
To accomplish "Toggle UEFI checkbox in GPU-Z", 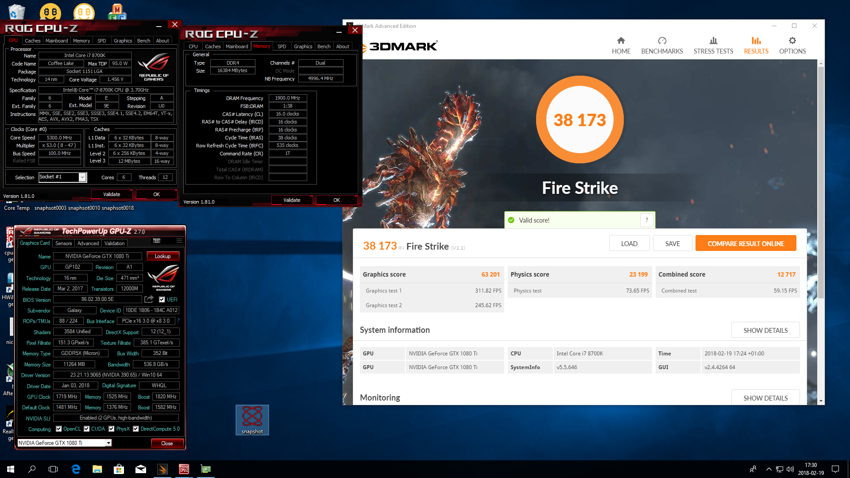I will pyautogui.click(x=162, y=299).
